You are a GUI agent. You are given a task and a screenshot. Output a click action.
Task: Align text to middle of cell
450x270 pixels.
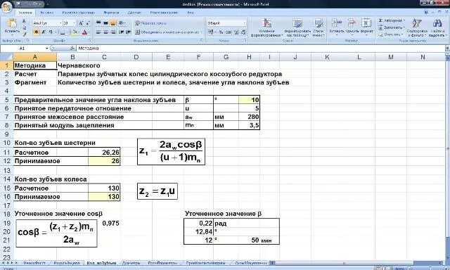pyautogui.click(x=105, y=23)
